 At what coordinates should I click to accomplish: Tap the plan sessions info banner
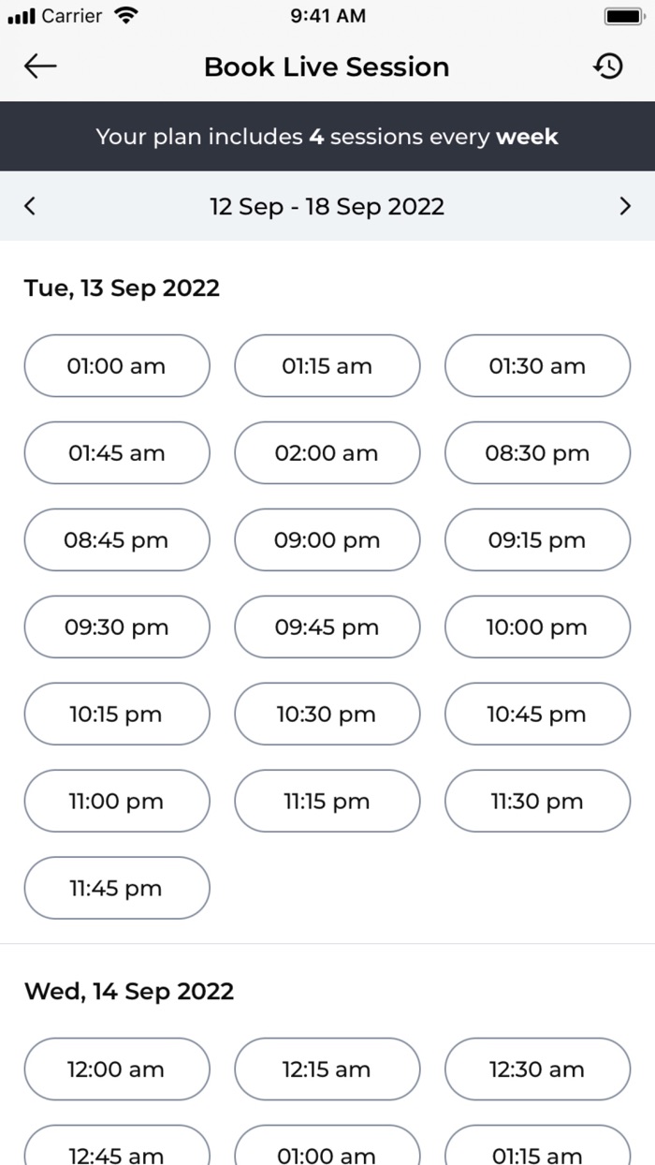tap(327, 137)
